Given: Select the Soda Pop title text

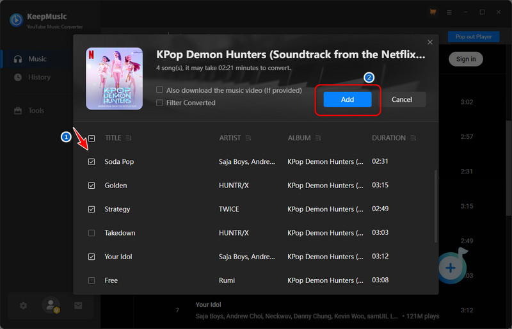Looking at the screenshot, I should click(x=119, y=162).
